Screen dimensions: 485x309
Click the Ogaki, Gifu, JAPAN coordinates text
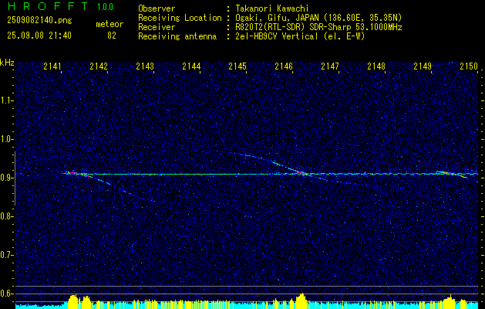pos(318,18)
